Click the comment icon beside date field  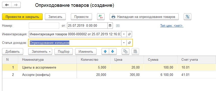point(118,26)
